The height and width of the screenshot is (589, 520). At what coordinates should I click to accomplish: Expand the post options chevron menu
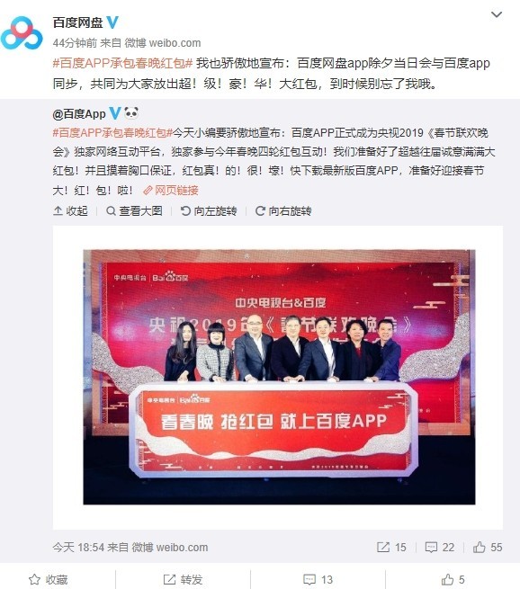[x=497, y=14]
